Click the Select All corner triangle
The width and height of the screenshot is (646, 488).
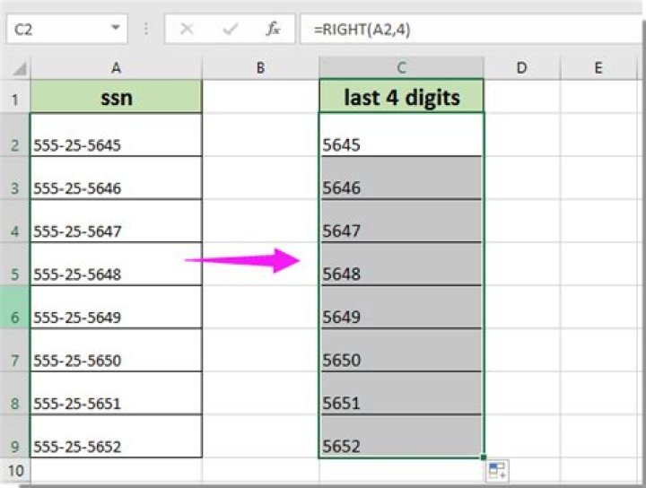(18, 68)
